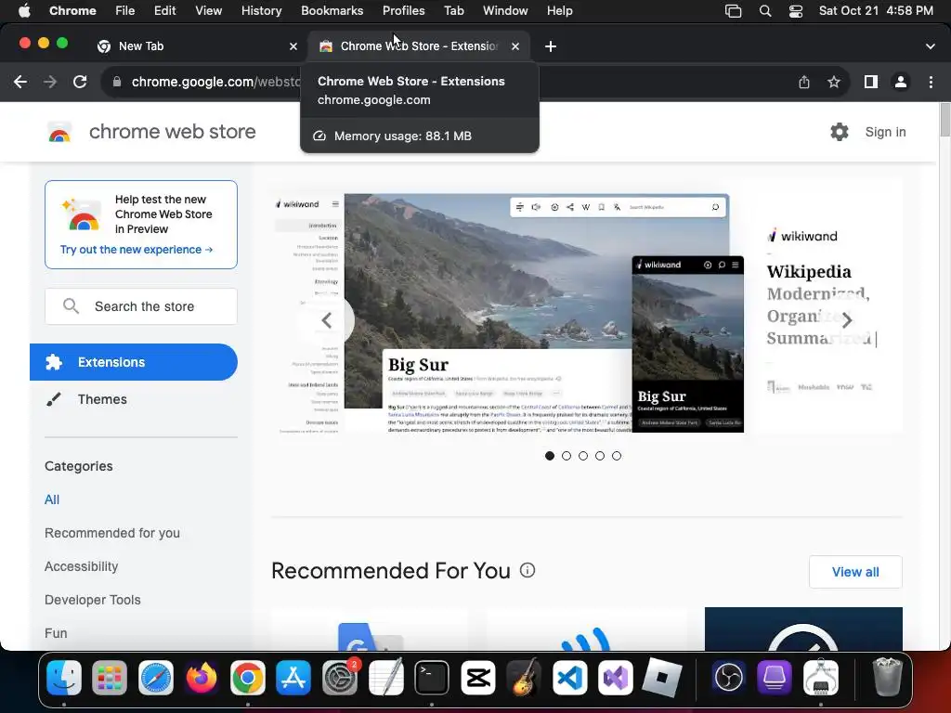
Task: Open Control Center in menu bar
Action: pos(796,10)
